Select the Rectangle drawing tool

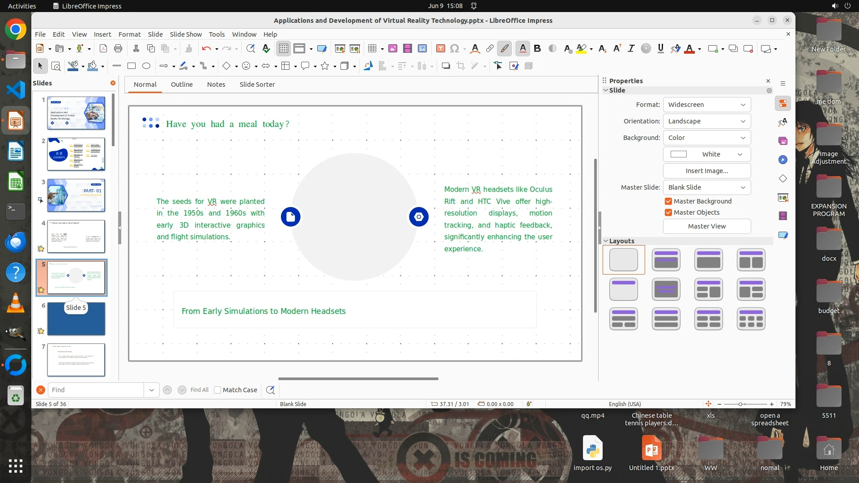[x=132, y=66]
